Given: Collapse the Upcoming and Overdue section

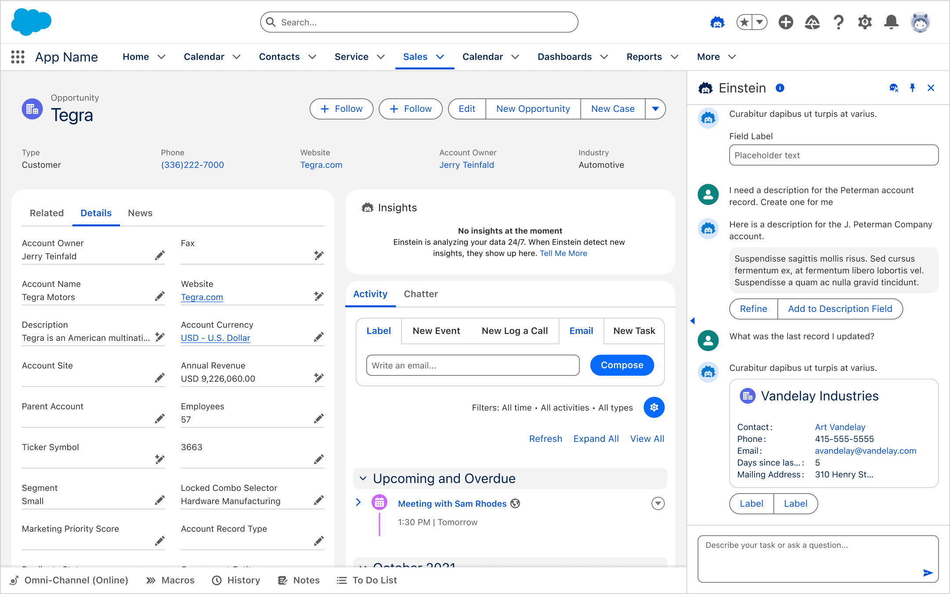Looking at the screenshot, I should 363,479.
